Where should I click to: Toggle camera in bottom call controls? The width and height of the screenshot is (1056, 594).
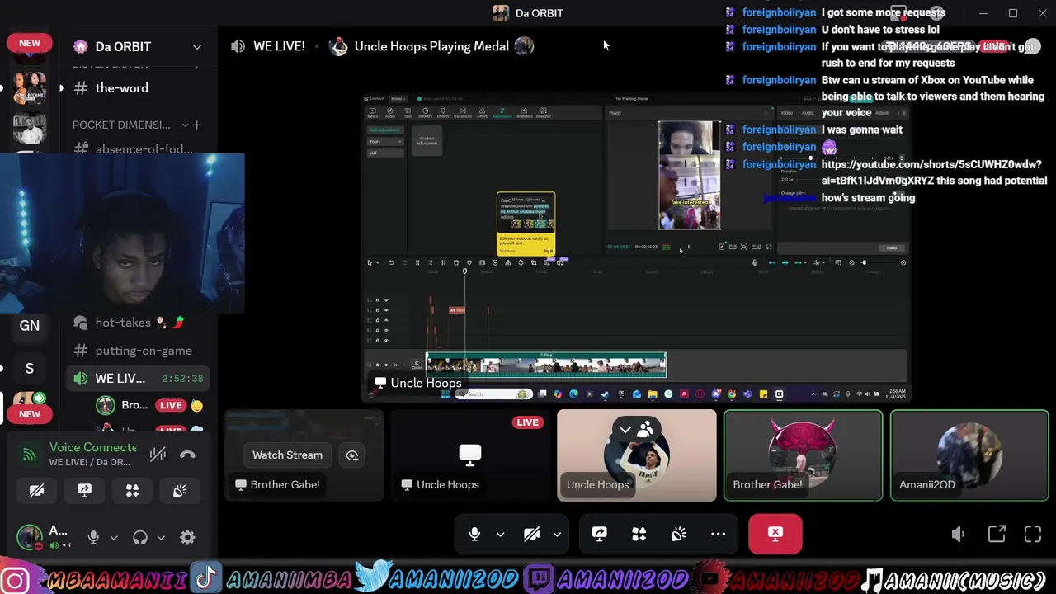[x=531, y=535]
